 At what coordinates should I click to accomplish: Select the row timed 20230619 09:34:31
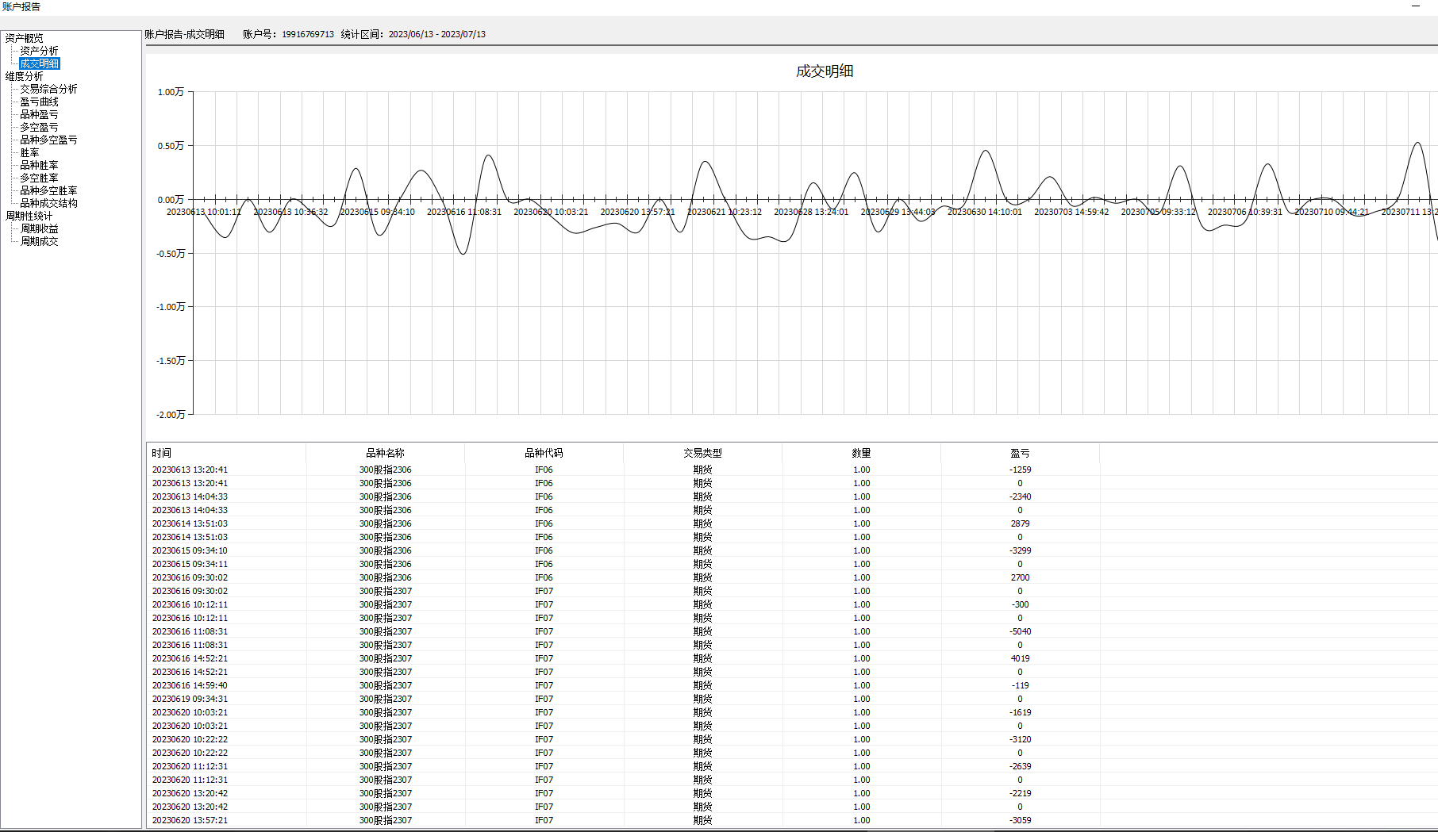(190, 699)
